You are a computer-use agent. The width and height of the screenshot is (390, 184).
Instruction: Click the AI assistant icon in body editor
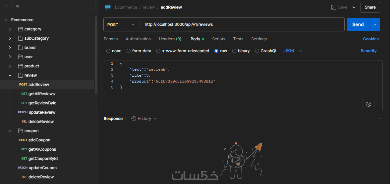pos(368,104)
